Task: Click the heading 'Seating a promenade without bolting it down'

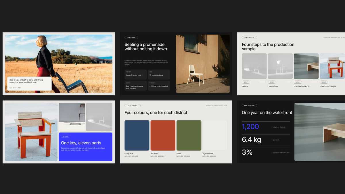Action: [x=146, y=47]
